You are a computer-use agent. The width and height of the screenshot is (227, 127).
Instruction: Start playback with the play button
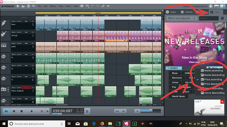click(x=32, y=111)
